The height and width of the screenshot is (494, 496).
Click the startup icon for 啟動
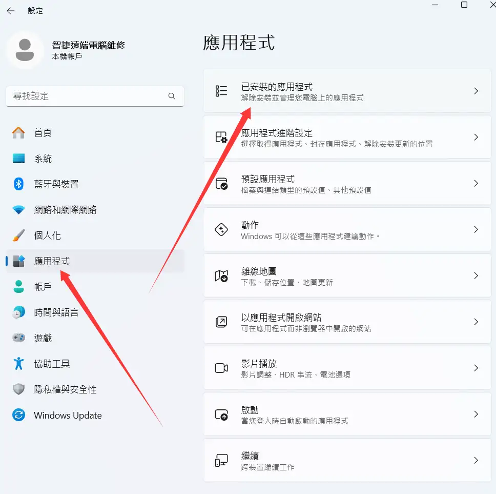pyautogui.click(x=221, y=414)
